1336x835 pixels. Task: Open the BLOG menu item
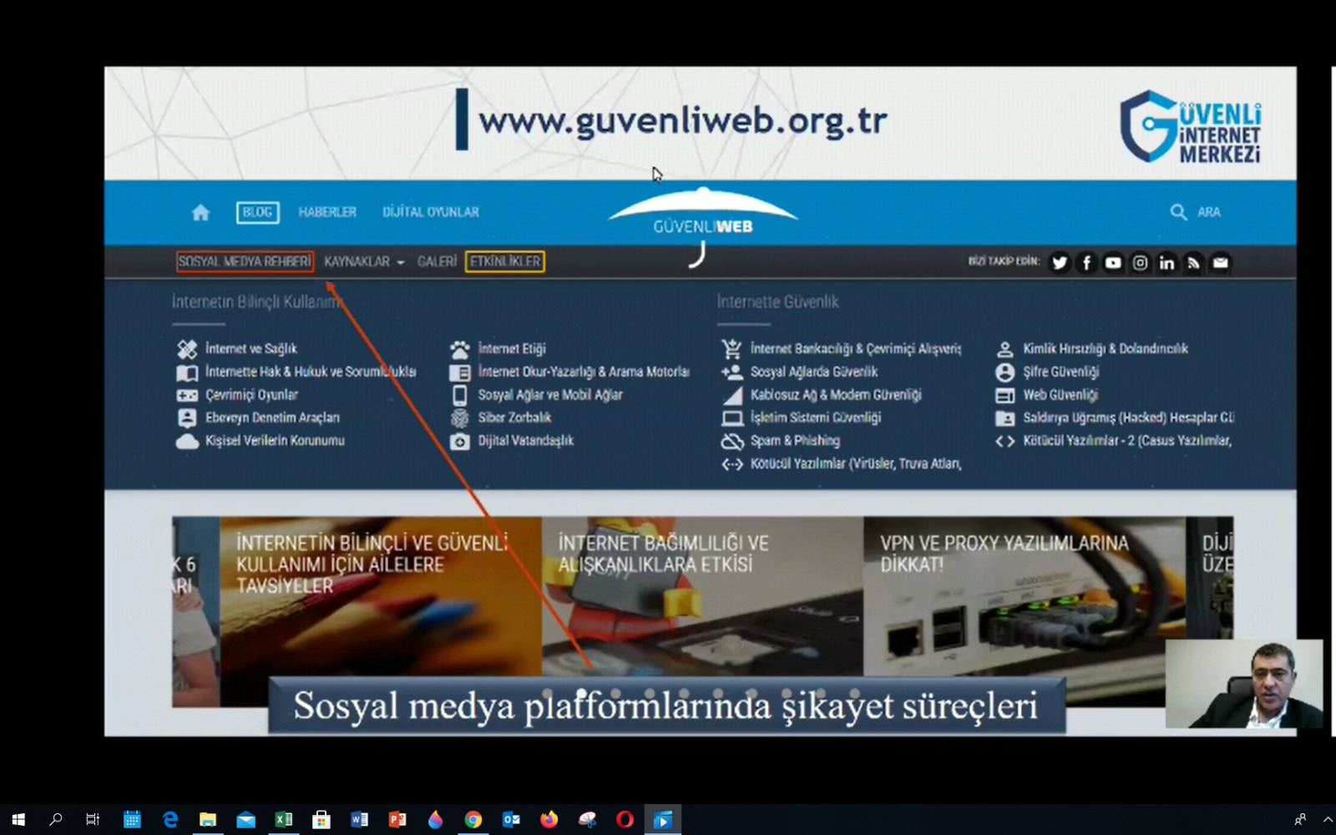257,212
